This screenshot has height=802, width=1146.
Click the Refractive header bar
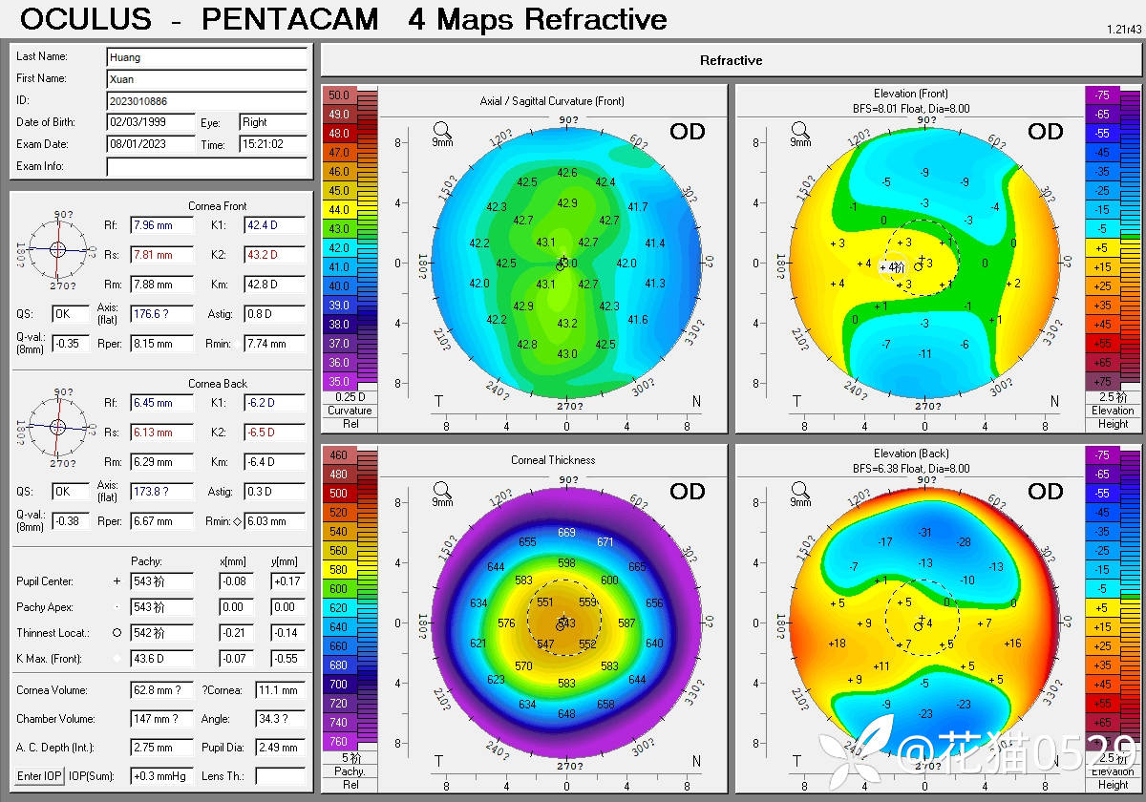tap(731, 61)
